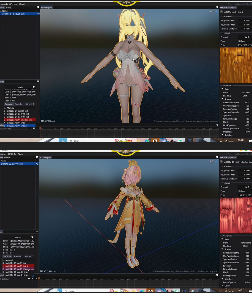Click QQ penguin icon in top taskbar

tap(155, 141)
